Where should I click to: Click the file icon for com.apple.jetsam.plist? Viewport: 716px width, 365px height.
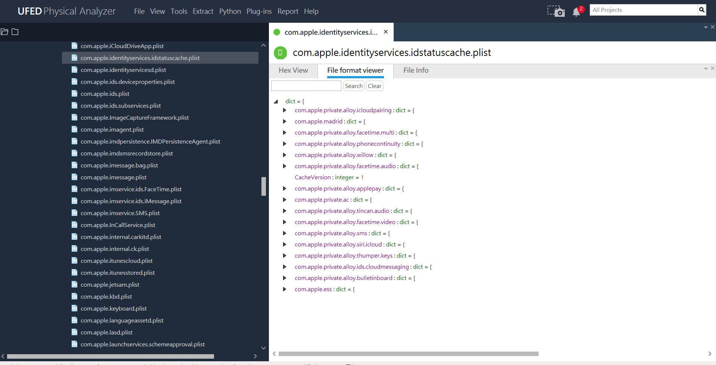coord(74,284)
